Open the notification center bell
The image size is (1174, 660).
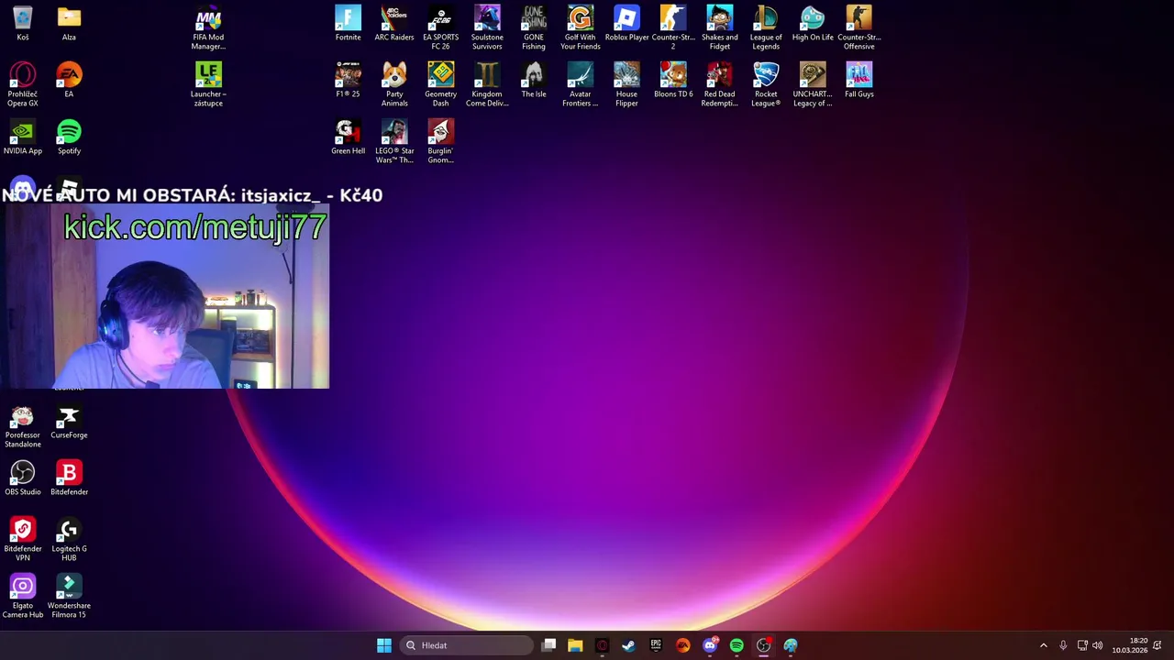[1158, 645]
